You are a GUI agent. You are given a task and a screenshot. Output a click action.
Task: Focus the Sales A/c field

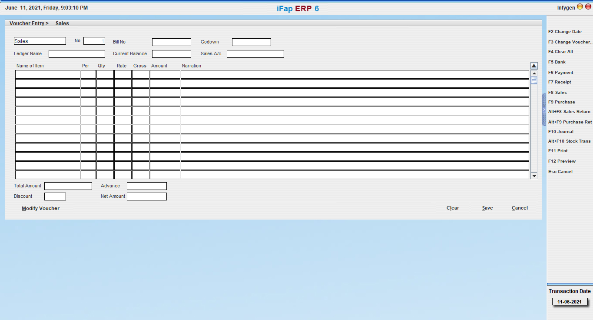click(255, 54)
